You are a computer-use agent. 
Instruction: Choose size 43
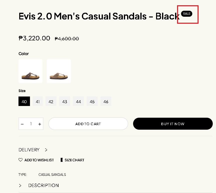[x=65, y=101]
